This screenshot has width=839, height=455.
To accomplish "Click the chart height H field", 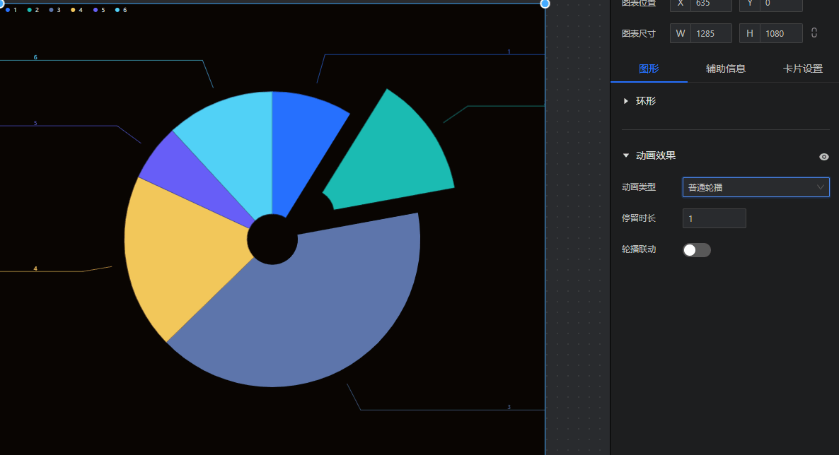I will (x=781, y=33).
